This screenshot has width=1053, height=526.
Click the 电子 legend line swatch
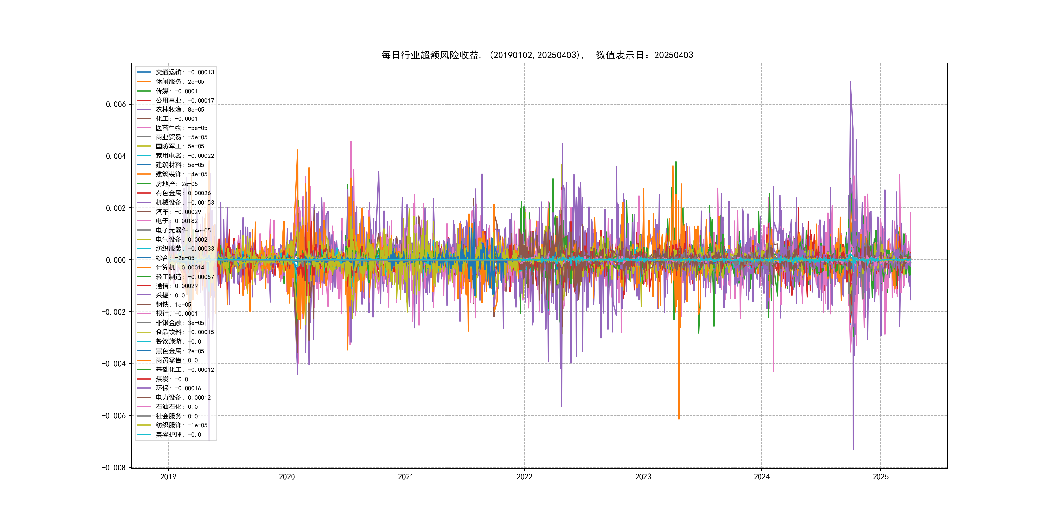coord(144,221)
